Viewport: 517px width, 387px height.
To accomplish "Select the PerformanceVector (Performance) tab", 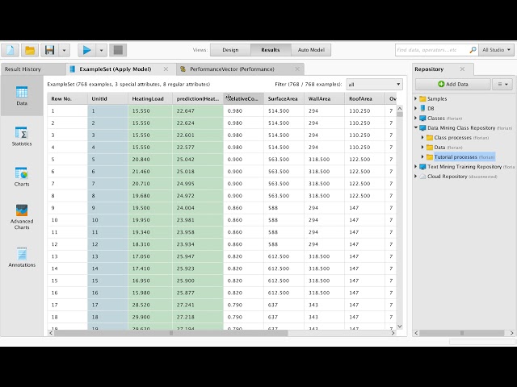I will (232, 69).
